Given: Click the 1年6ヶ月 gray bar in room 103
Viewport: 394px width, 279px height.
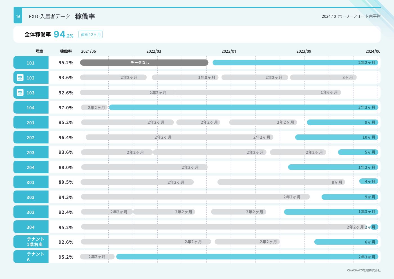Looking at the screenshot, I should pyautogui.click(x=258, y=92).
